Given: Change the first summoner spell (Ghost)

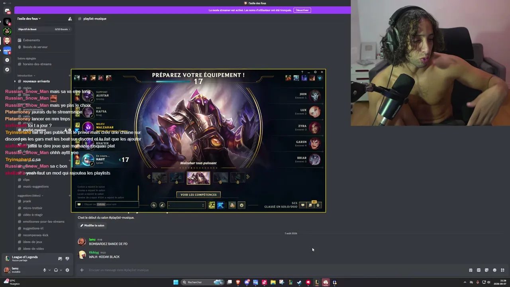Looking at the screenshot, I should pyautogui.click(x=212, y=205).
